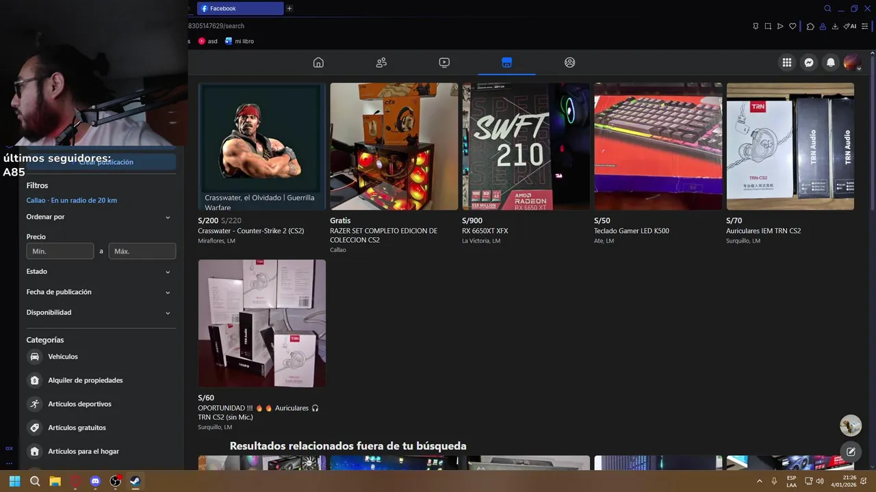Select the Facebook browser tab

point(240,9)
